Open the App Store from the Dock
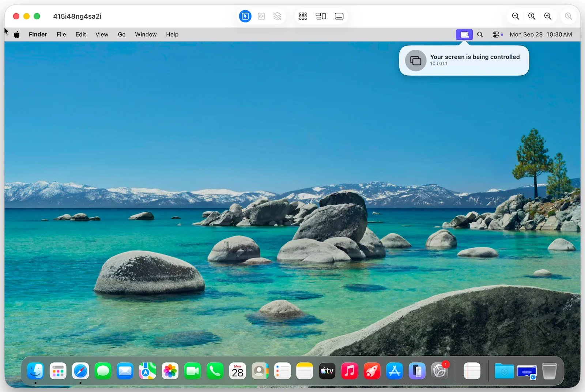This screenshot has height=392, width=585. [395, 371]
